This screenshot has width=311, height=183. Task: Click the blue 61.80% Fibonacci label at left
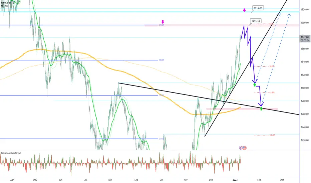(162, 25)
